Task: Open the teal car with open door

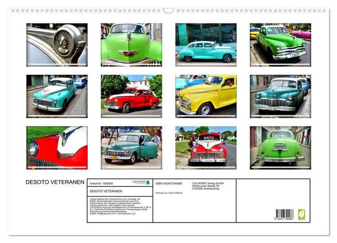Action: (x=131, y=148)
